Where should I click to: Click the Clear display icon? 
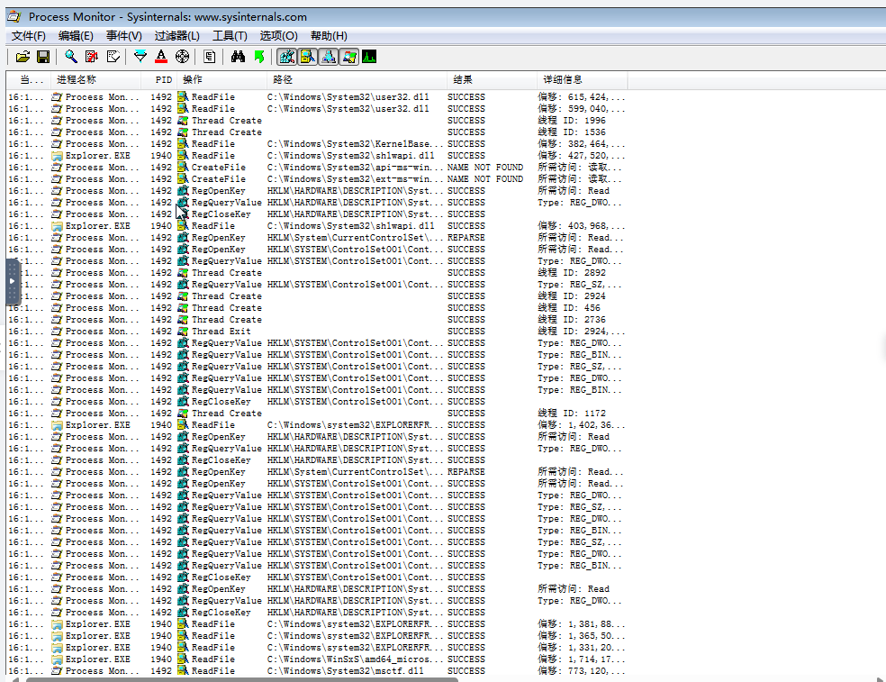tap(113, 57)
